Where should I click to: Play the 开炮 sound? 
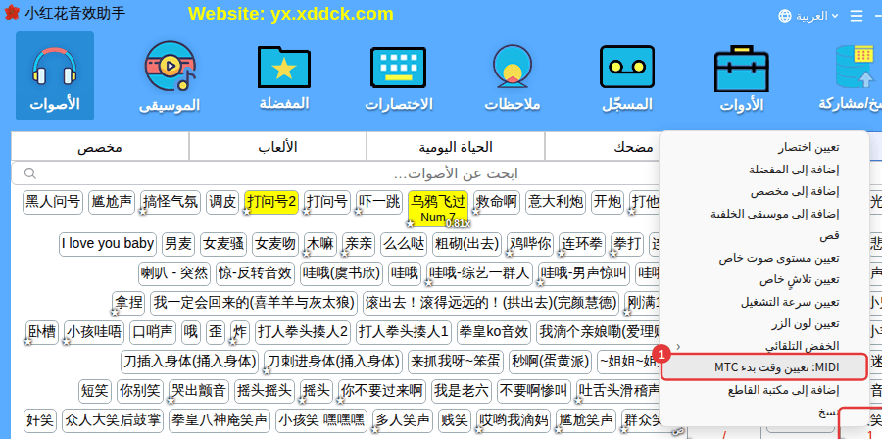(608, 202)
